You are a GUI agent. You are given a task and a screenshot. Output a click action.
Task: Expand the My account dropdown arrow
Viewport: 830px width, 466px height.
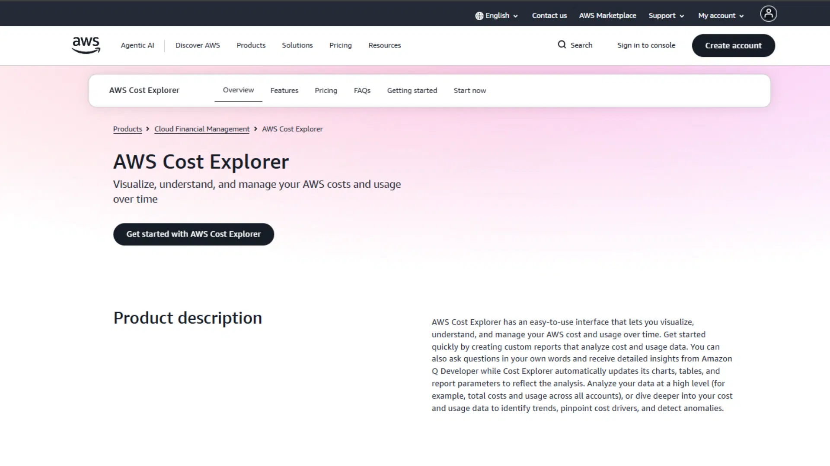[741, 16]
